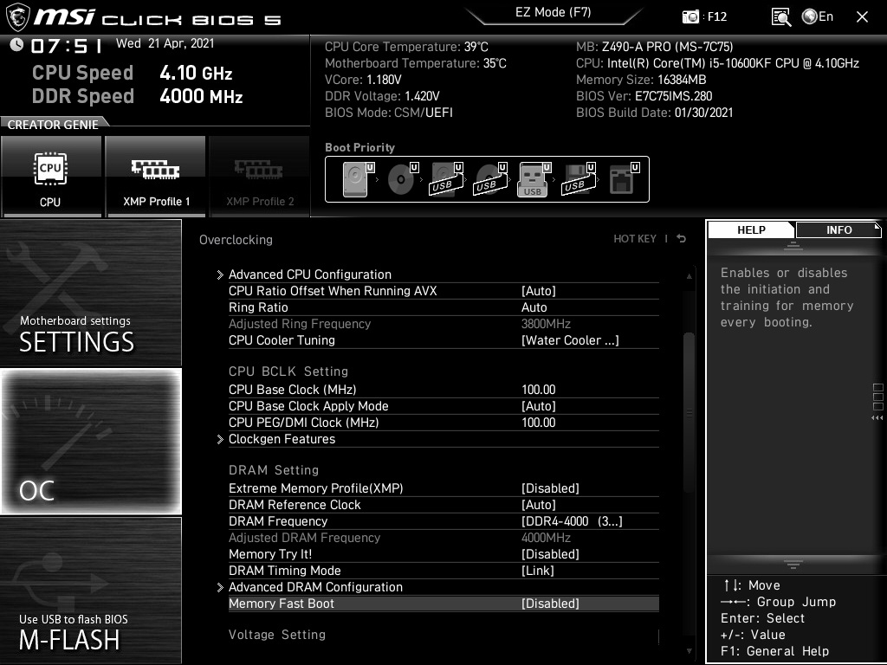887x665 pixels.
Task: Click the settings list scroll up arrow
Action: (x=689, y=276)
